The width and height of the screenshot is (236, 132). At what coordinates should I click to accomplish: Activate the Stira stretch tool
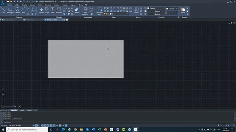pos(52,11)
